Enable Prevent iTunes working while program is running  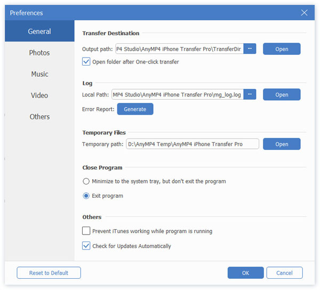[86, 231]
